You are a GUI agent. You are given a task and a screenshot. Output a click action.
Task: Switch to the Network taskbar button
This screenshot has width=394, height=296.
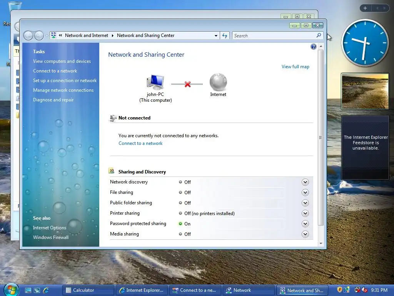coord(248,290)
